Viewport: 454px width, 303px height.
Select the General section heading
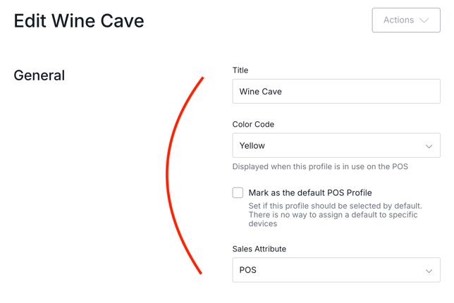click(x=39, y=75)
